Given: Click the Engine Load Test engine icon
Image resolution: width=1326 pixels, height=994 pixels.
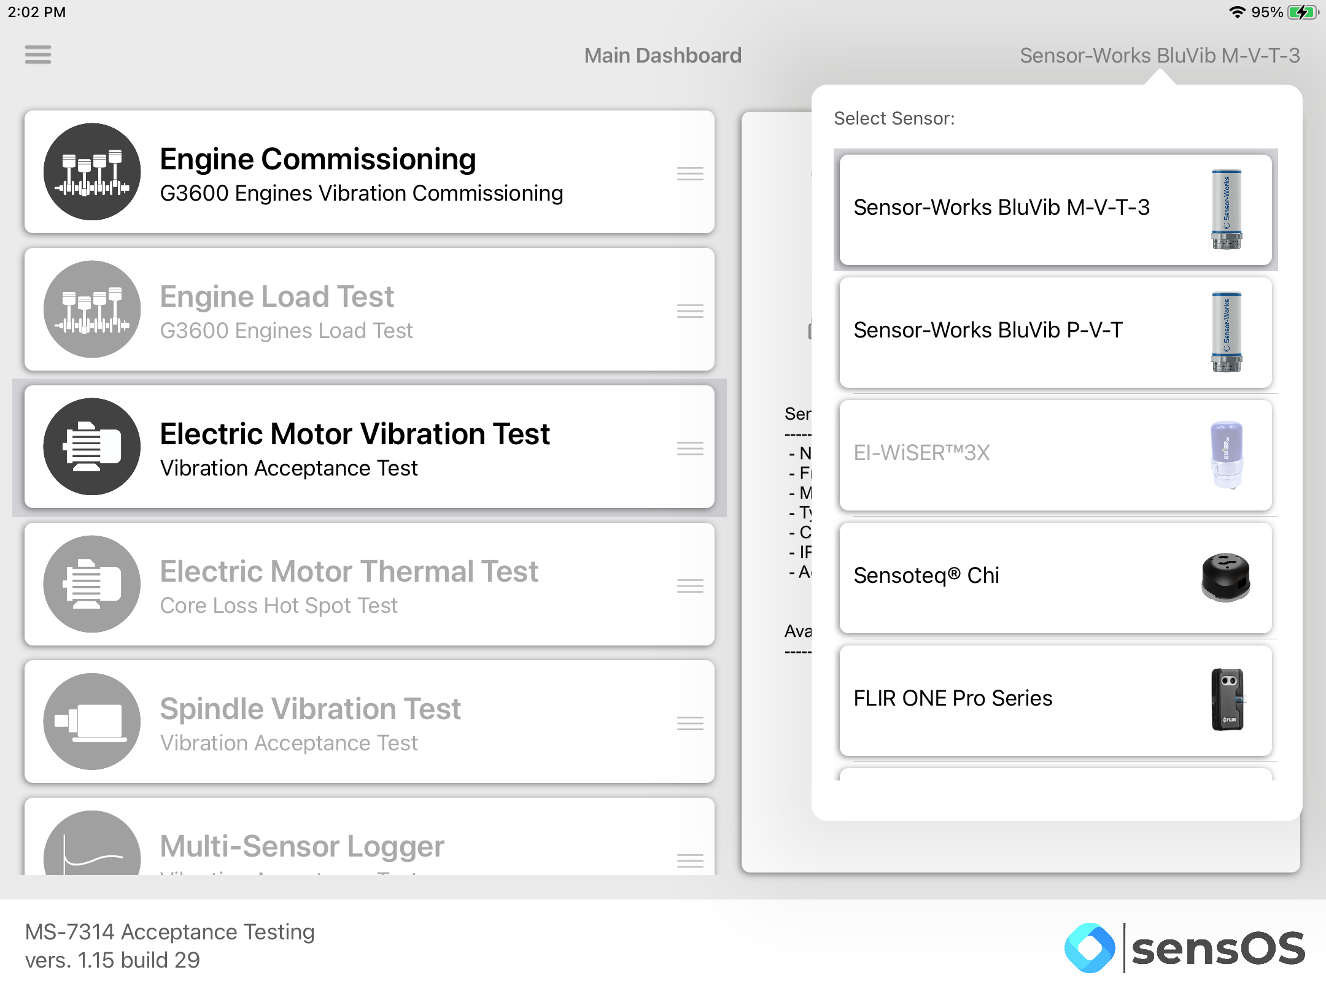Looking at the screenshot, I should tap(92, 309).
